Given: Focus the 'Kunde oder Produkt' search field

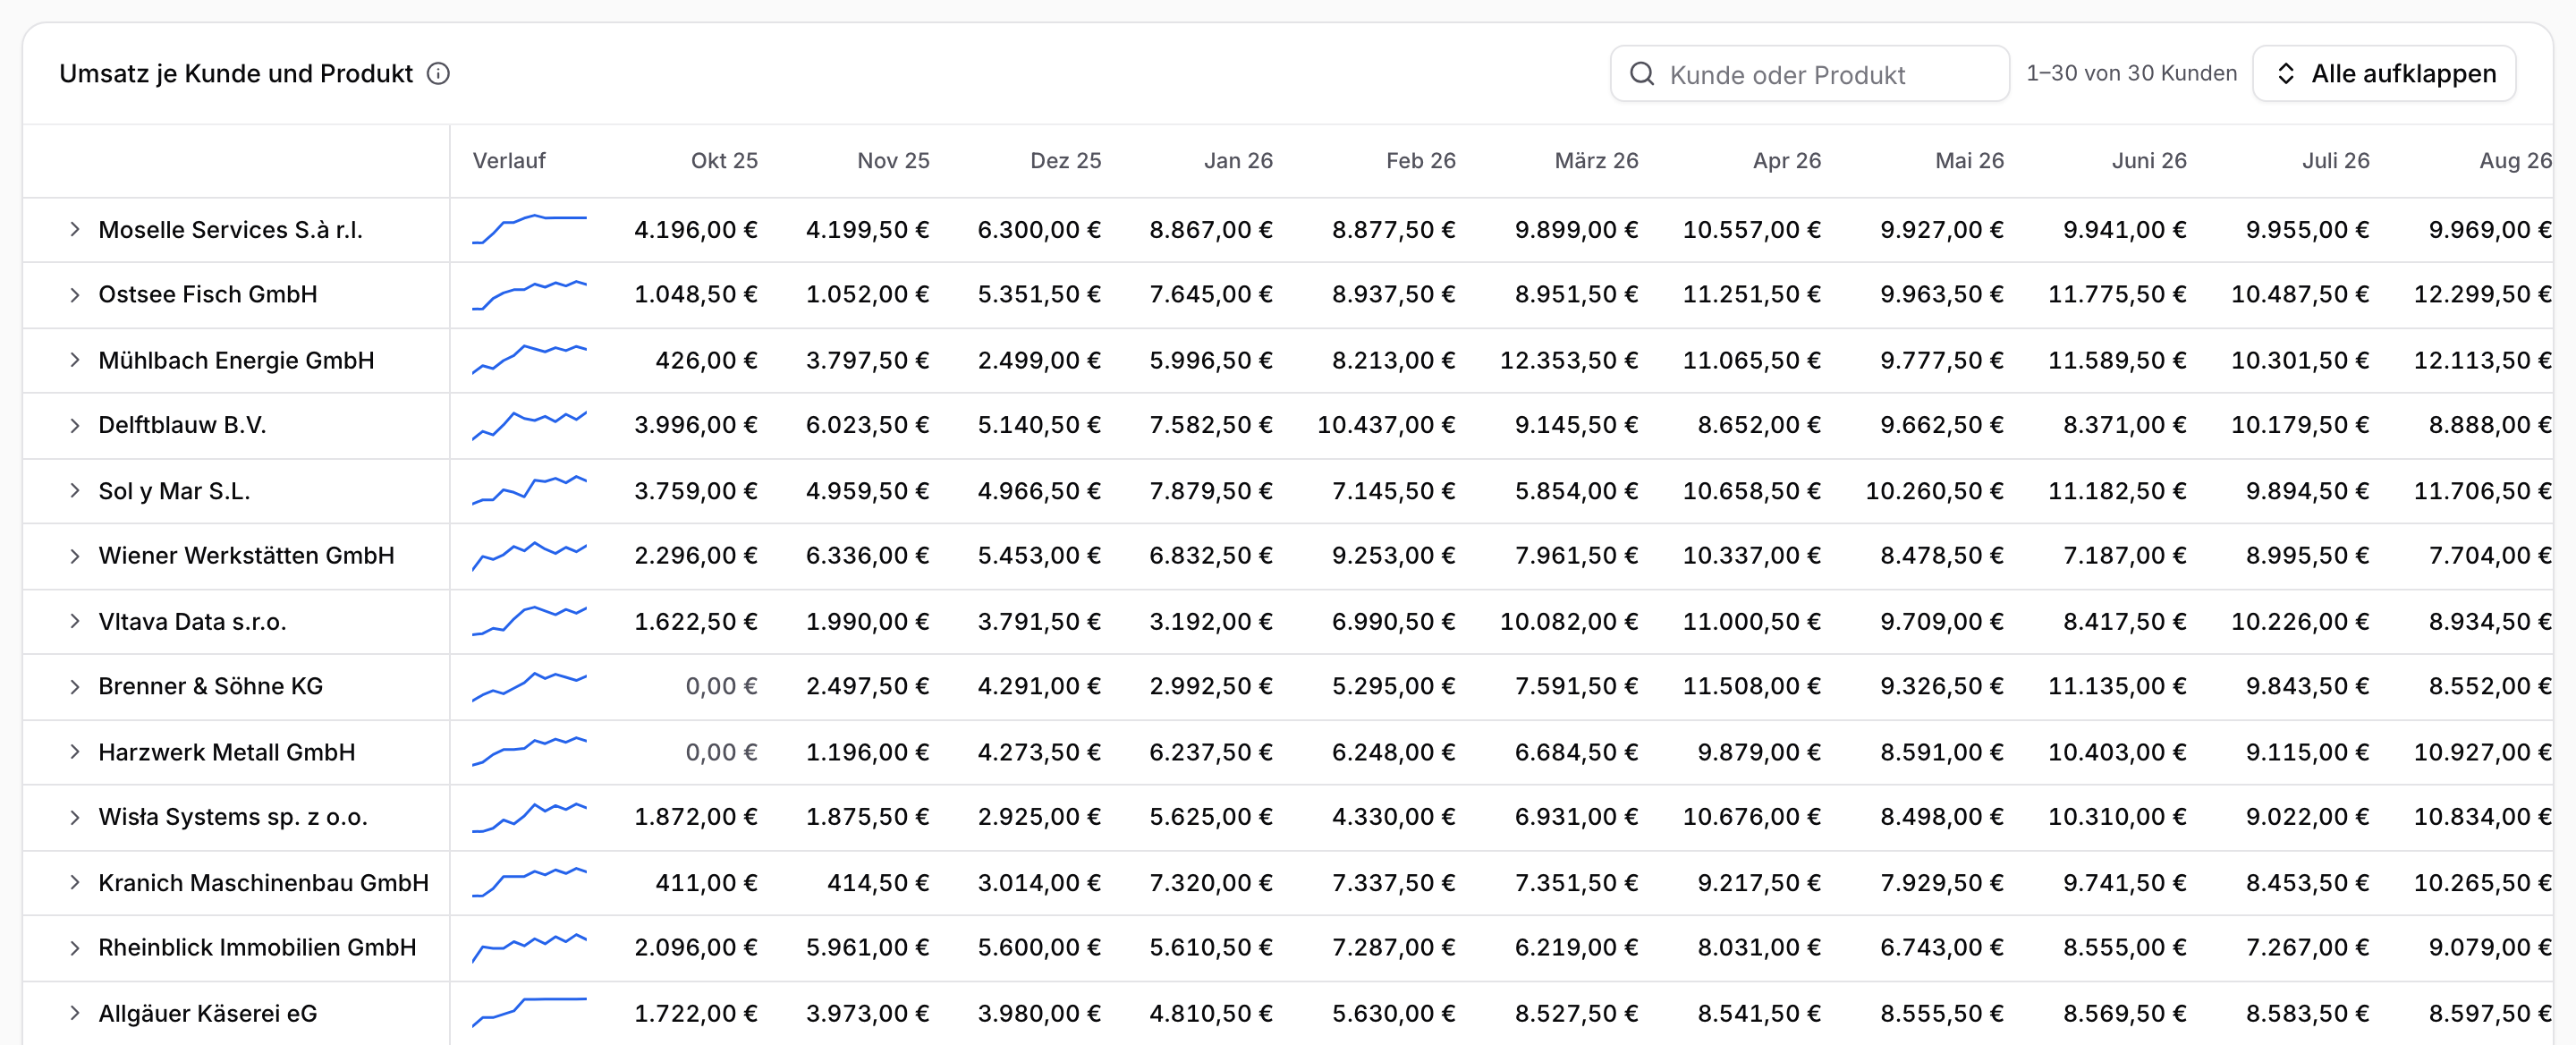Looking at the screenshot, I should coord(1809,74).
